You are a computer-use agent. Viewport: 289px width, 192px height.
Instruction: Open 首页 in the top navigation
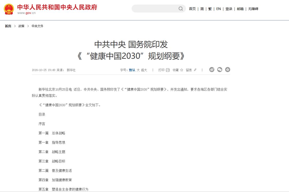[192, 9]
